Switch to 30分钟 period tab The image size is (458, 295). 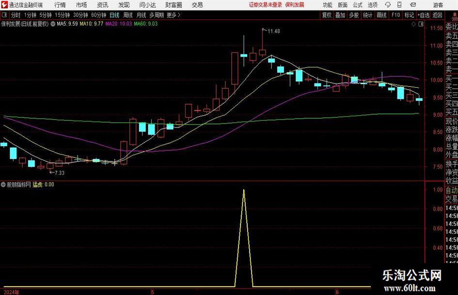point(80,15)
